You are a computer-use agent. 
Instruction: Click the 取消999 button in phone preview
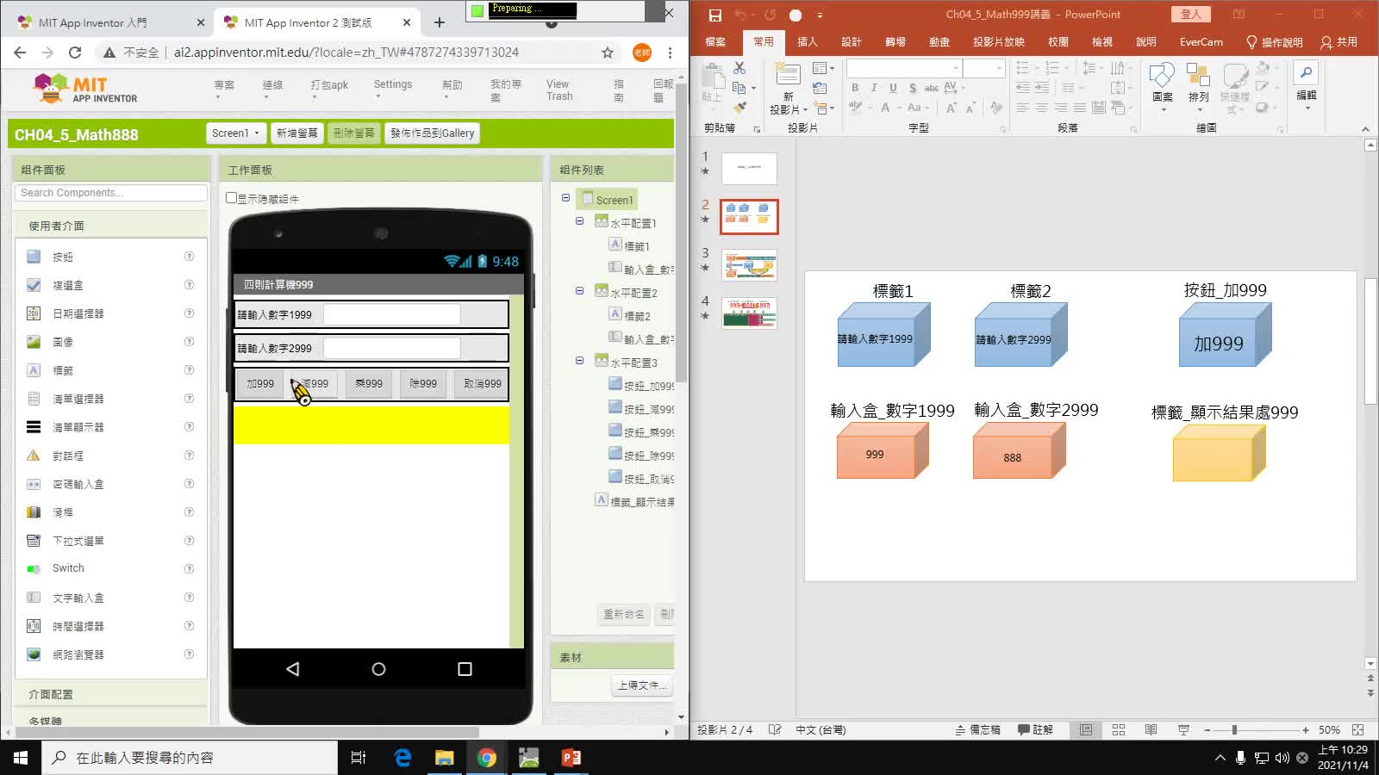pyautogui.click(x=483, y=384)
